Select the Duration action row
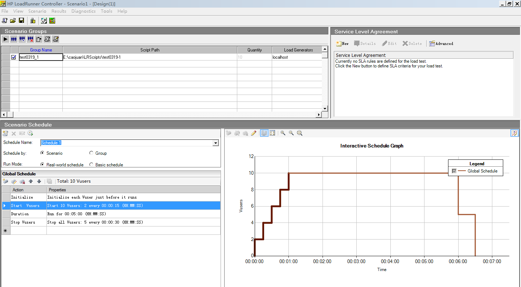 click(111, 214)
